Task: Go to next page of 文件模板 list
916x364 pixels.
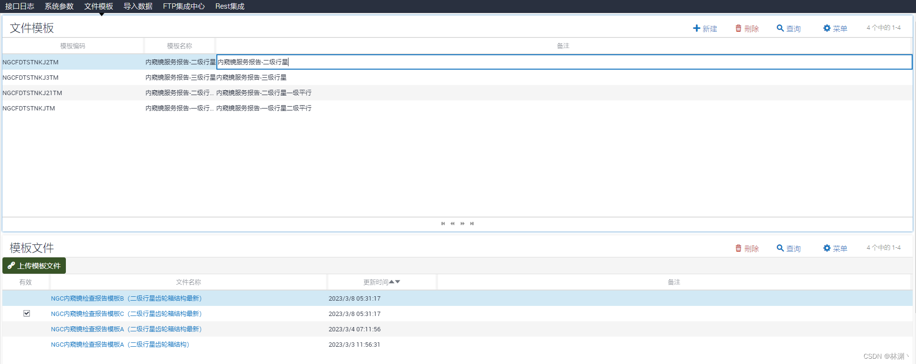Action: tap(463, 223)
